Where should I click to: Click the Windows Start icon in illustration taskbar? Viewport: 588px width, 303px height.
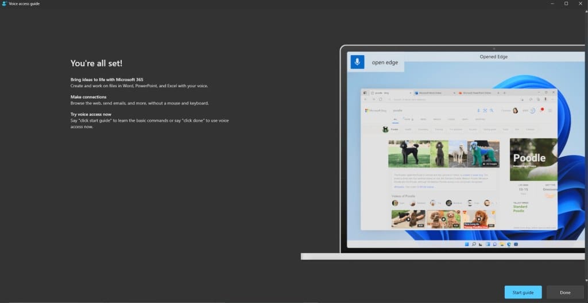point(466,244)
